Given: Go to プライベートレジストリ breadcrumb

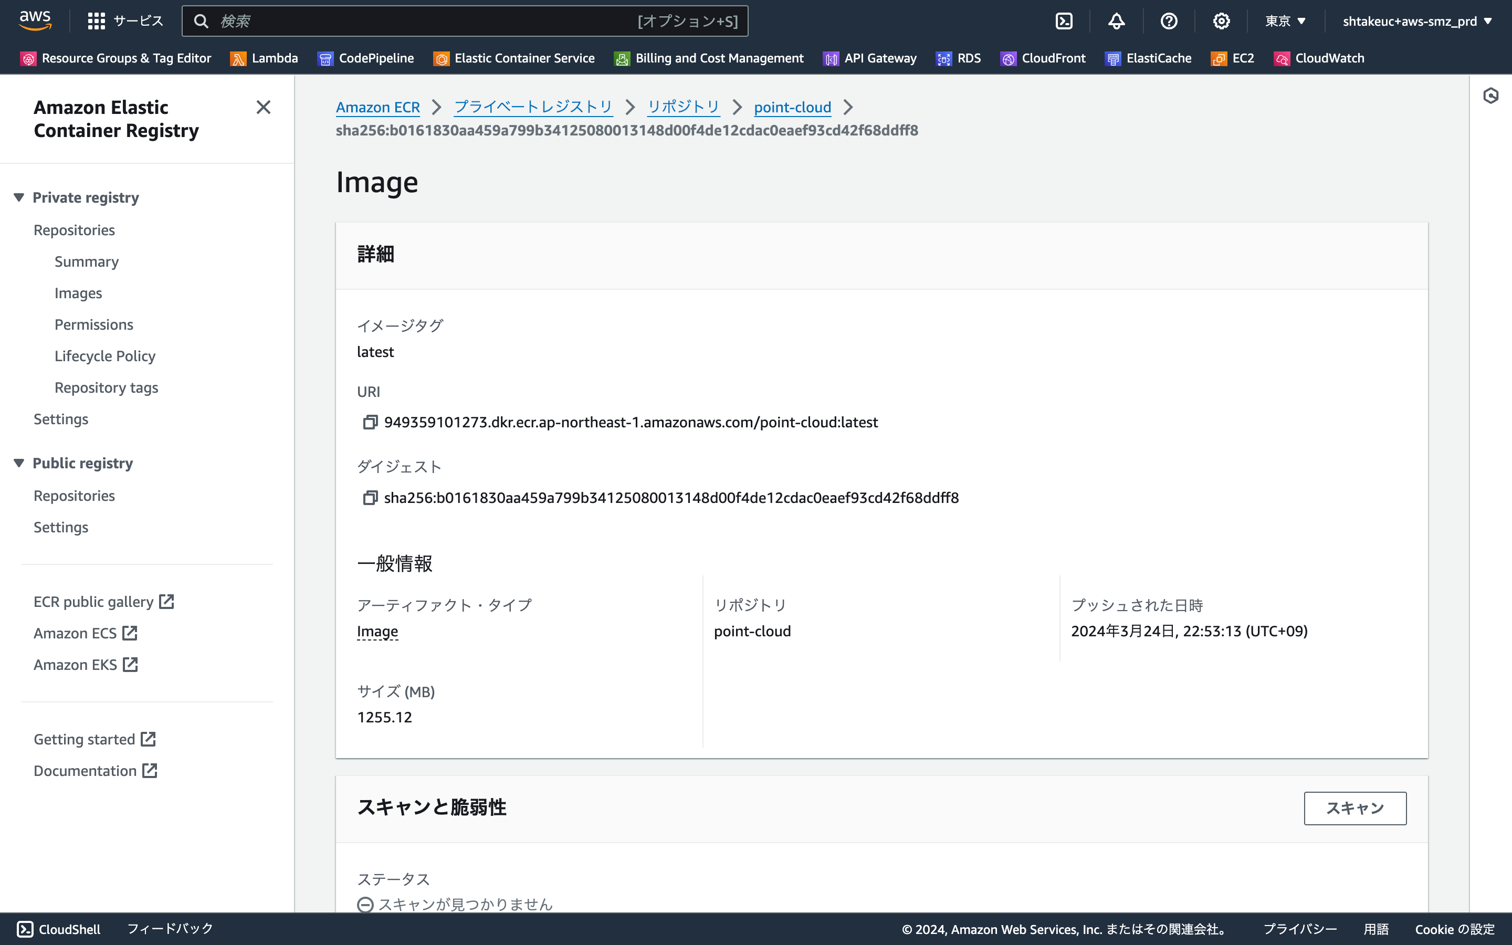Looking at the screenshot, I should tap(533, 107).
